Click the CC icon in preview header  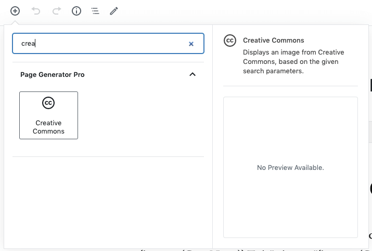tap(230, 41)
